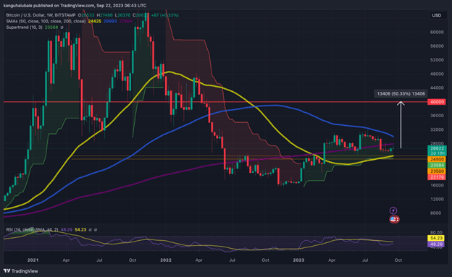The width and height of the screenshot is (452, 277).
Task: Click the 44000 price axis label
Action: (x=437, y=88)
